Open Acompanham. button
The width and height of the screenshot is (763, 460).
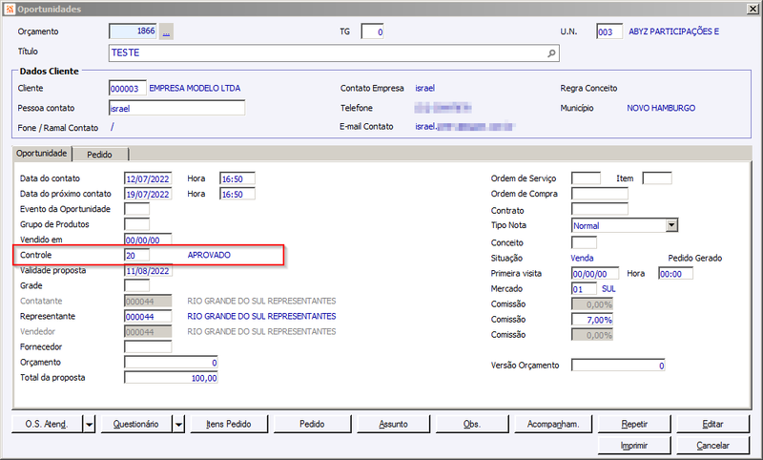(553, 424)
